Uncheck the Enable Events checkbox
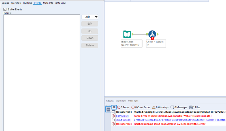 coord(5,9)
